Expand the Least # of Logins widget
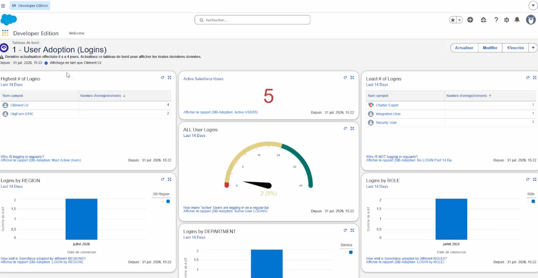The image size is (538, 278). (x=535, y=78)
